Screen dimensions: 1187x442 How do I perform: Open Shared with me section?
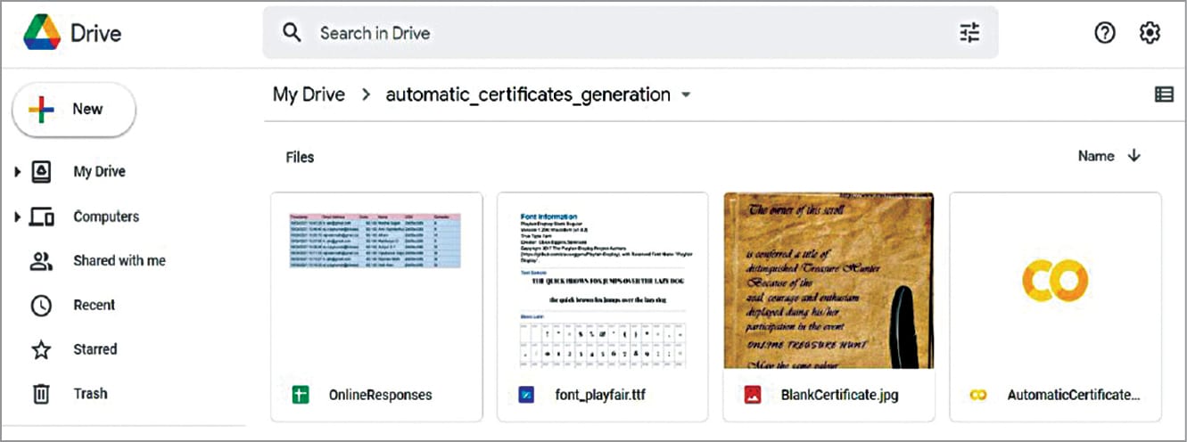(119, 261)
